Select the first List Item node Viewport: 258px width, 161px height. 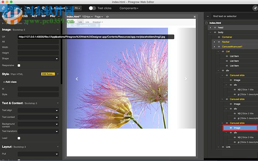234,56
